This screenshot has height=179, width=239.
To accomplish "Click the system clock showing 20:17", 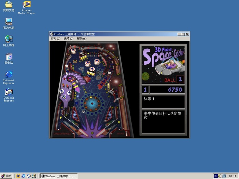I will 232,176.
